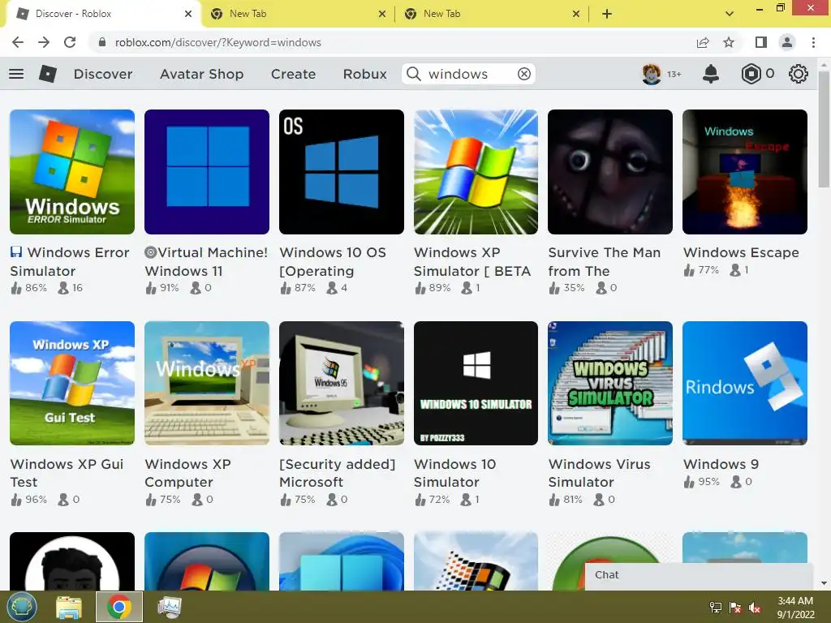Open the Chrome three-dot menu
This screenshot has height=623, width=831.
[813, 42]
